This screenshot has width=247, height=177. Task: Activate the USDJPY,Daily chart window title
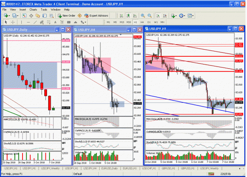coord(17,30)
